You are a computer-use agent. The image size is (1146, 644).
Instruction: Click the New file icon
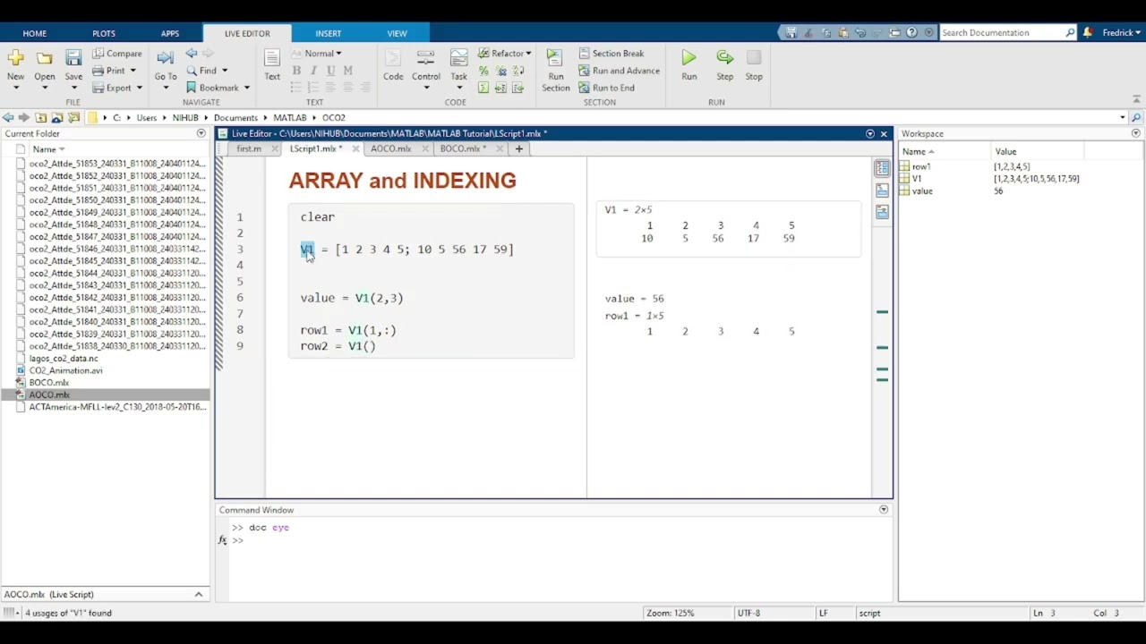[x=15, y=58]
